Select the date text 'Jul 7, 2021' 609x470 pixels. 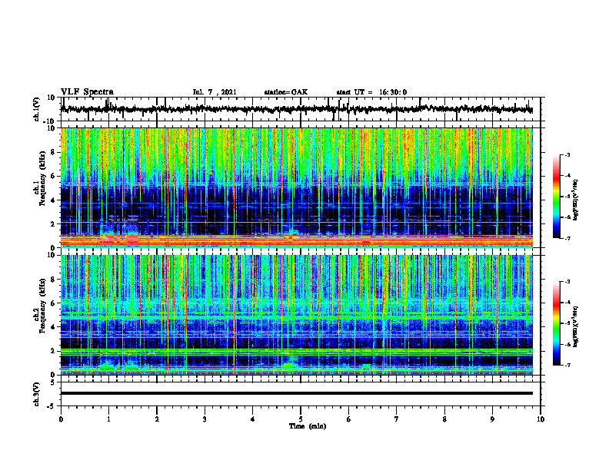point(215,92)
